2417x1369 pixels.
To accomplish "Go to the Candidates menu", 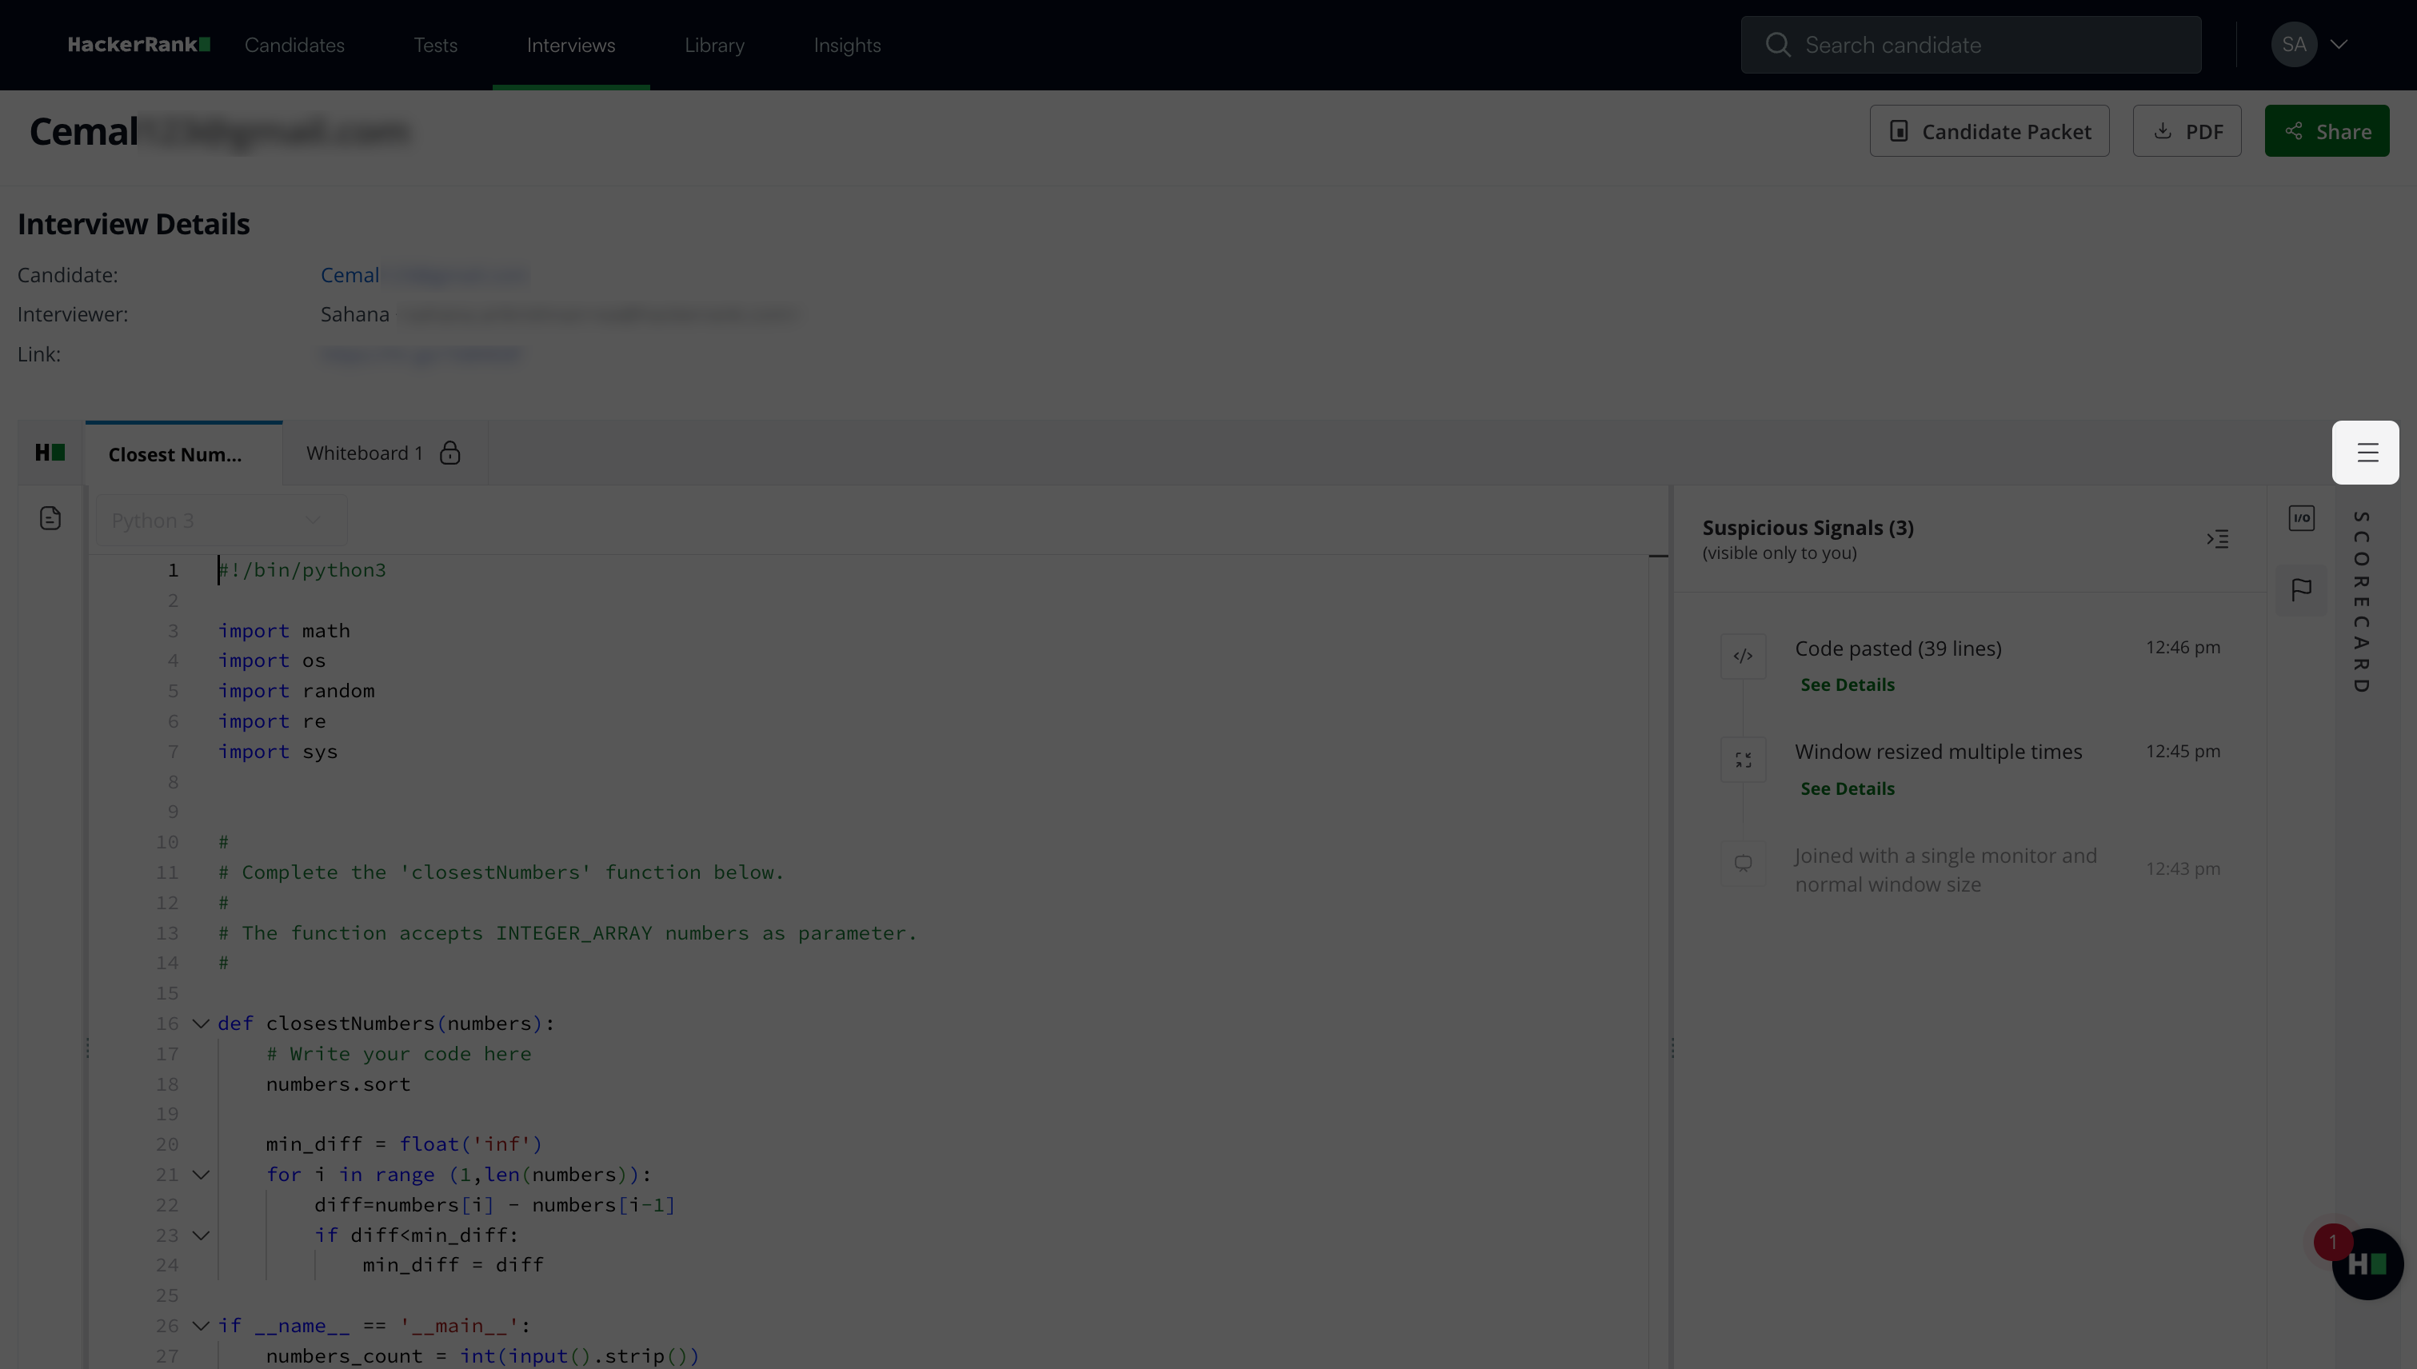I will 294,45.
